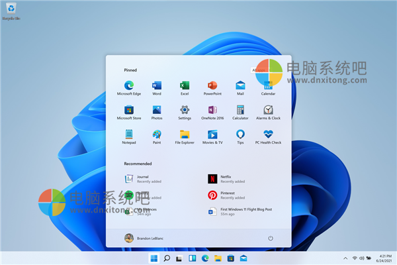Open Microsoft Store in pinned apps

coord(129,112)
